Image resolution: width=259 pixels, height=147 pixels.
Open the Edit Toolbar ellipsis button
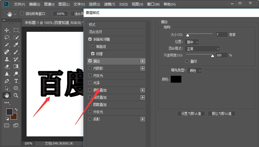point(7,103)
